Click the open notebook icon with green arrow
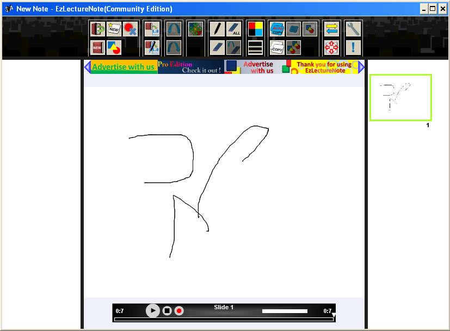 pyautogui.click(x=97, y=29)
